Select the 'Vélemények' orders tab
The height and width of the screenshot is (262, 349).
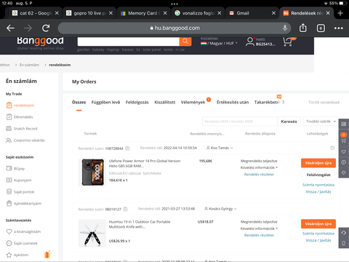(193, 103)
